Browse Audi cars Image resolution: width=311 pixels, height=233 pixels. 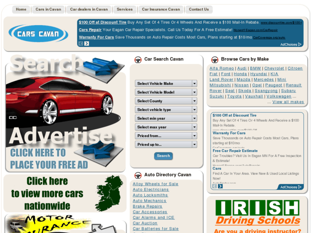click(242, 68)
